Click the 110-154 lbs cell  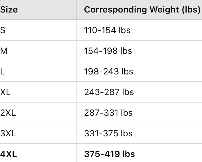pos(107,30)
